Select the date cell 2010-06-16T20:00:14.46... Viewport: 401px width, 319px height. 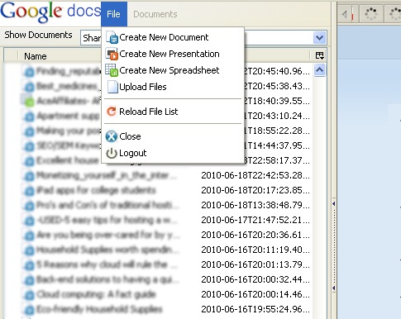(x=255, y=294)
